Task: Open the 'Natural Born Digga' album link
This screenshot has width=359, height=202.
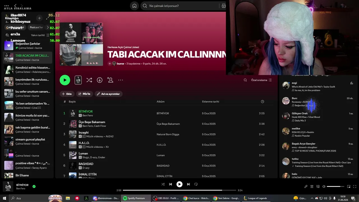Action: pos(168,134)
